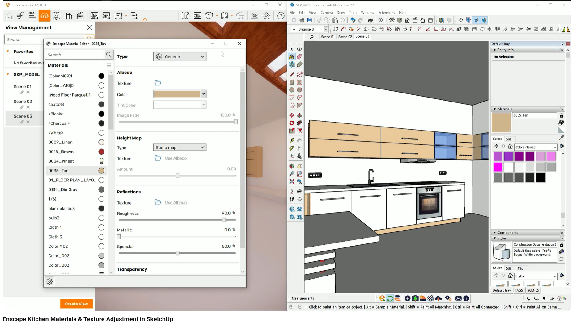Viewport: 572px width, 324px height.
Task: Launch Enscape rendering with the binoculars icon
Action: [x=44, y=15]
